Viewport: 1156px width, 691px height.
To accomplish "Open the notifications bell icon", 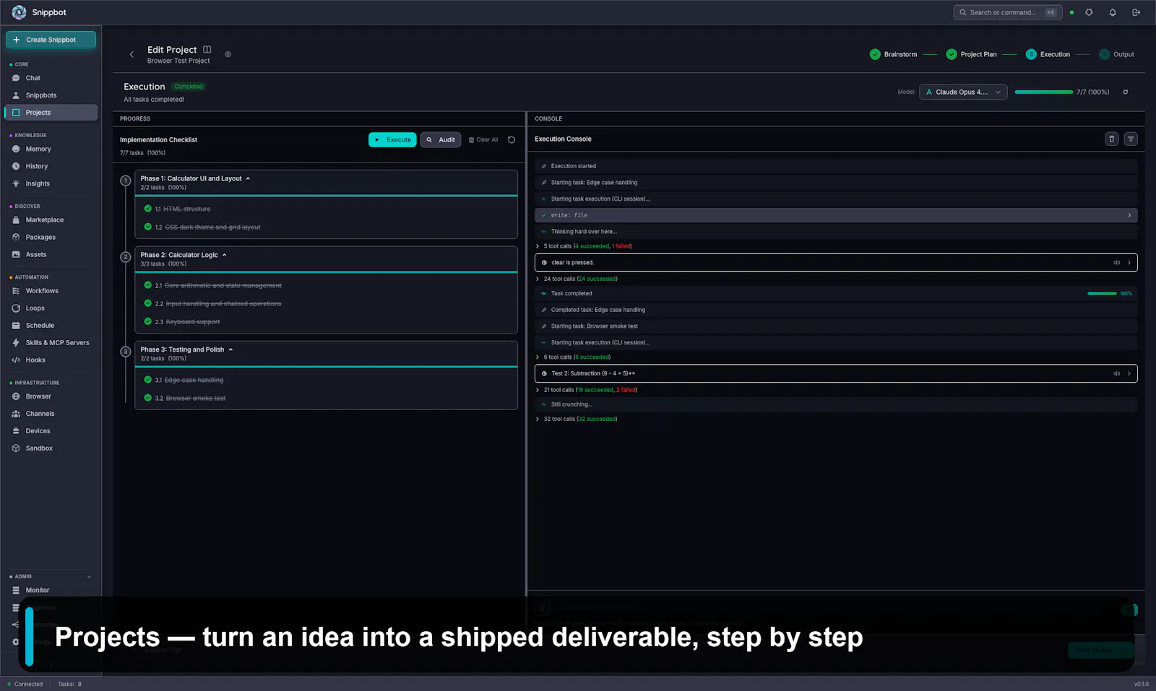I will point(1113,12).
